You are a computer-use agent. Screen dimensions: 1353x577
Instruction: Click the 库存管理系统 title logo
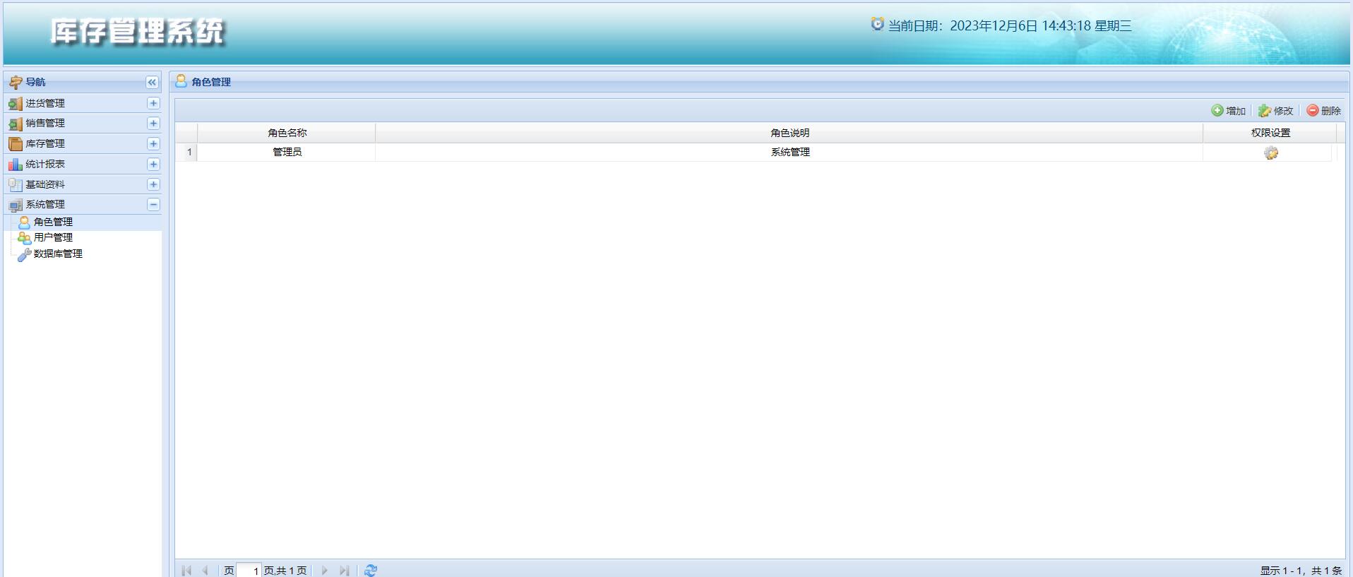click(x=137, y=32)
